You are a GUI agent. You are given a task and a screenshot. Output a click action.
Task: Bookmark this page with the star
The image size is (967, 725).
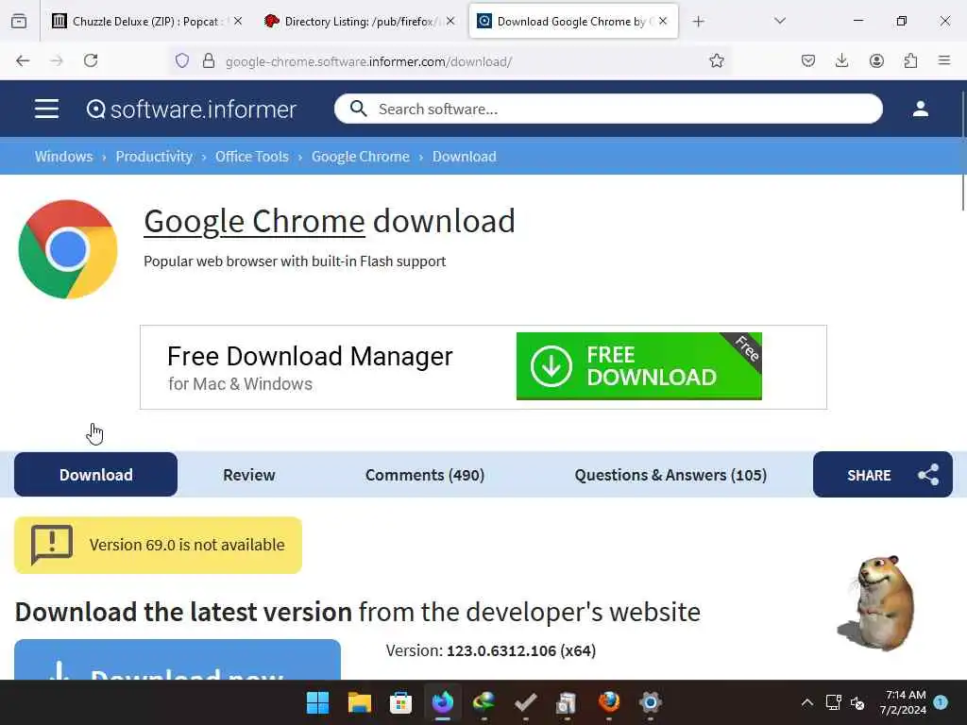pyautogui.click(x=716, y=60)
